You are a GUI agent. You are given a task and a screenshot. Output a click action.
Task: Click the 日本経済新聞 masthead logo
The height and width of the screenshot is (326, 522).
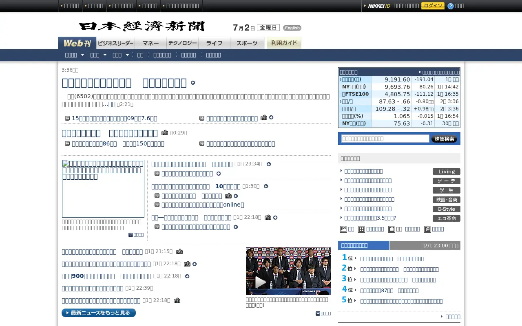[142, 26]
